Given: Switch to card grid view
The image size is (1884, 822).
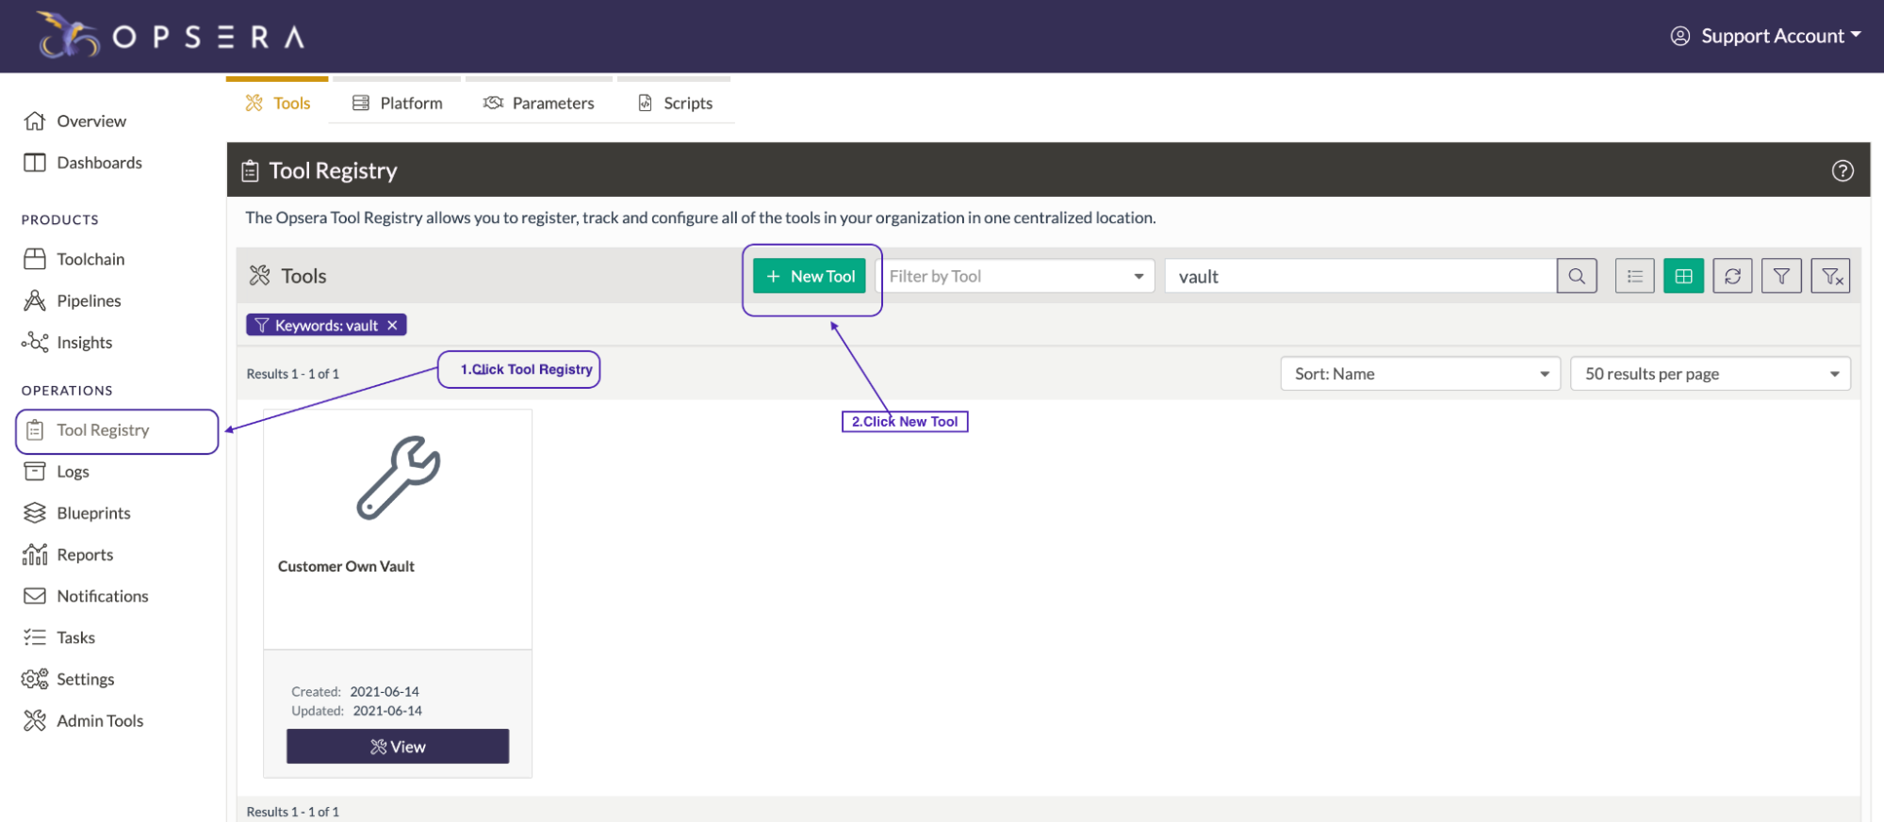Looking at the screenshot, I should coord(1684,276).
